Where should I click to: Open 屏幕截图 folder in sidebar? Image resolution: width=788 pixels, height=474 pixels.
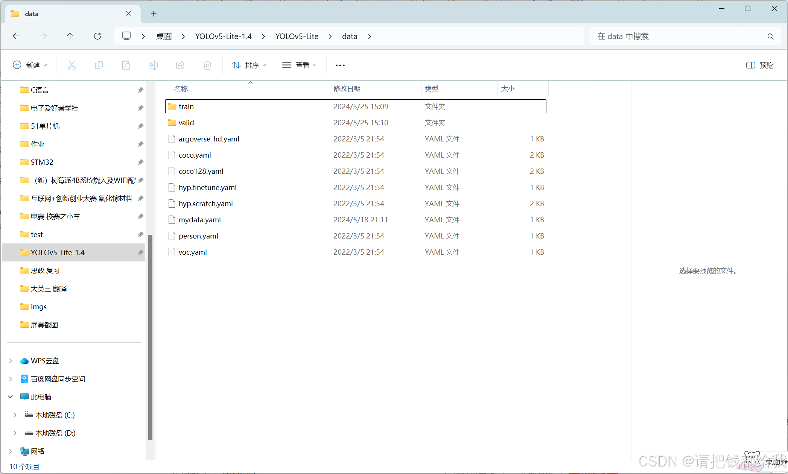point(74,325)
